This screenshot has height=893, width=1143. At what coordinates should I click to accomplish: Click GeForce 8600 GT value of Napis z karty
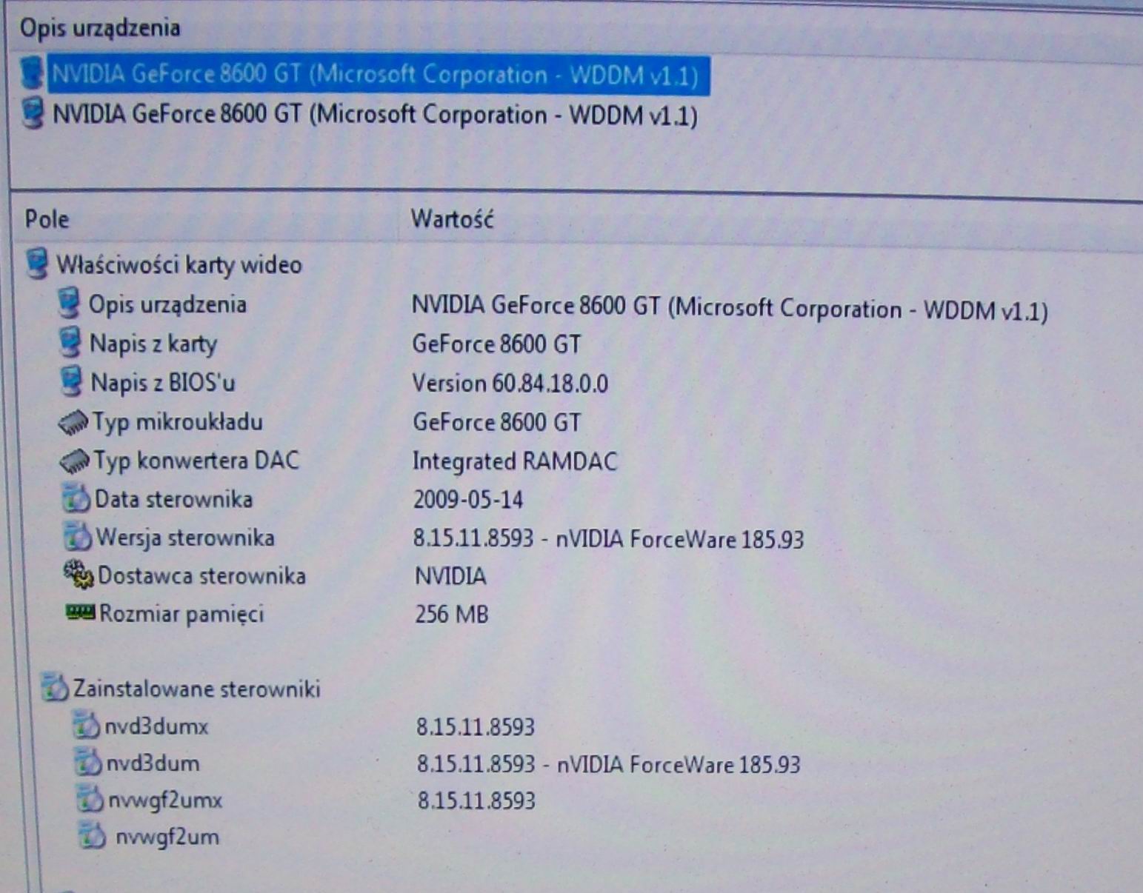click(x=496, y=344)
